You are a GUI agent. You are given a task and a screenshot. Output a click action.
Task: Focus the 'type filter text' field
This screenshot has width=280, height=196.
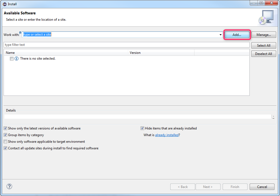pyautogui.click(x=126, y=45)
